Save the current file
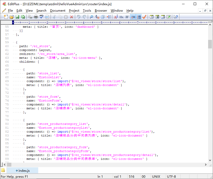This screenshot has height=179, width=213. (17, 17)
